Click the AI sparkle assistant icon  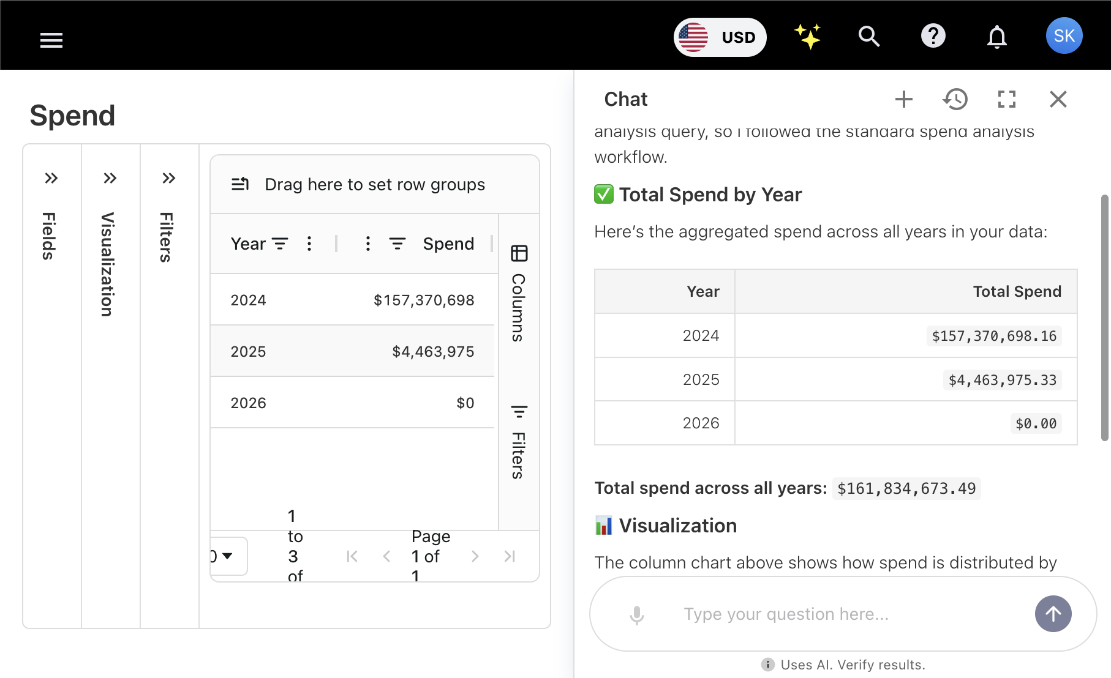click(808, 37)
